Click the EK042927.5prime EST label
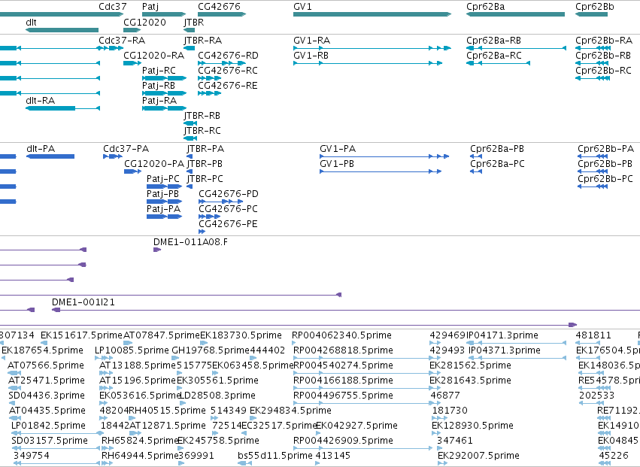The height and width of the screenshot is (467, 640). tap(356, 426)
